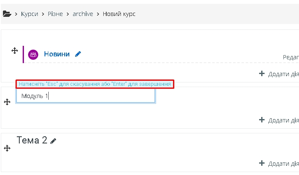Open the Курси breadcrumb link
Screen dimensions: 299x175
pos(29,14)
